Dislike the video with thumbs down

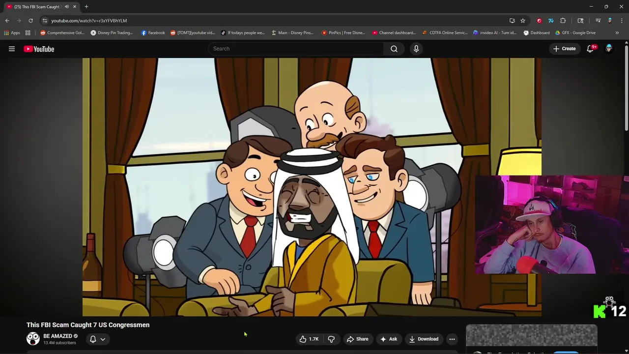(x=331, y=339)
